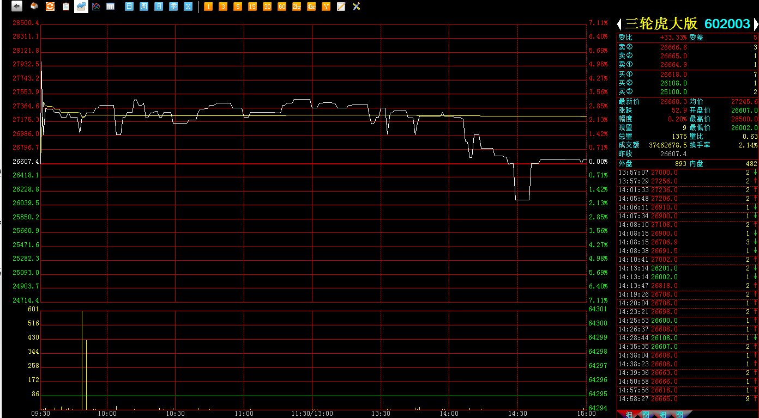Screen dimensions: 759x418
Task: Click the orange Y toolbar icon
Action: tap(326, 7)
